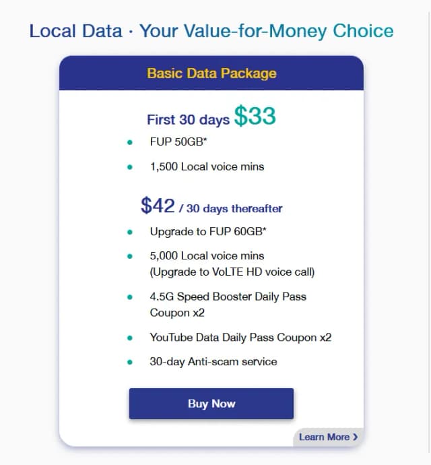
Task: Open the Learn More link
Action: (x=329, y=437)
